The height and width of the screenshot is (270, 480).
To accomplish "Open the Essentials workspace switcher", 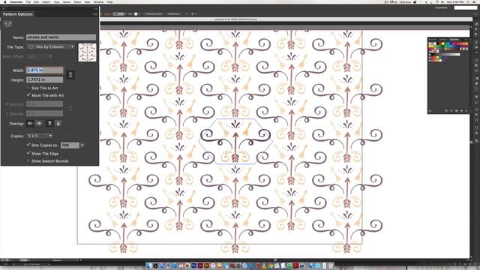I will click(442, 7).
